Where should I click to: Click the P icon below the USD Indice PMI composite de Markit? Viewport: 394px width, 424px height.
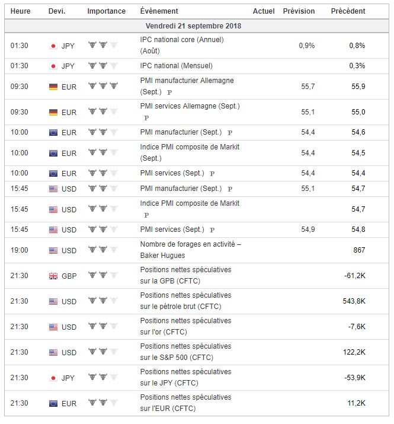(146, 215)
